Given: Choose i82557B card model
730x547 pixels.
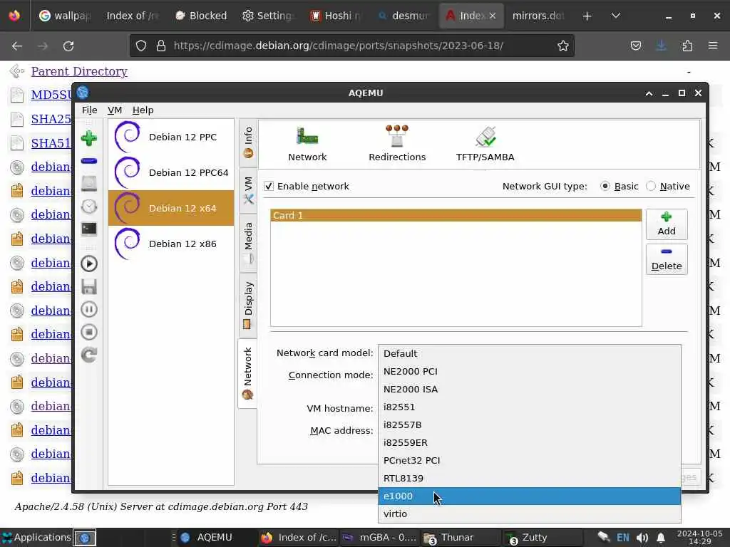Looking at the screenshot, I should tap(530, 424).
